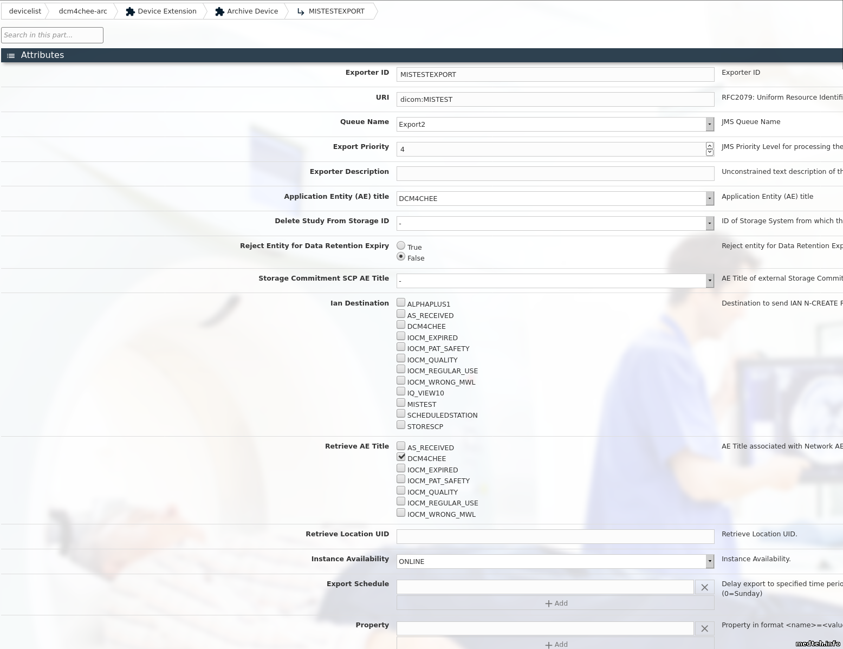Click the puzzle icon beside Device Extension
843x649 pixels.
(130, 11)
